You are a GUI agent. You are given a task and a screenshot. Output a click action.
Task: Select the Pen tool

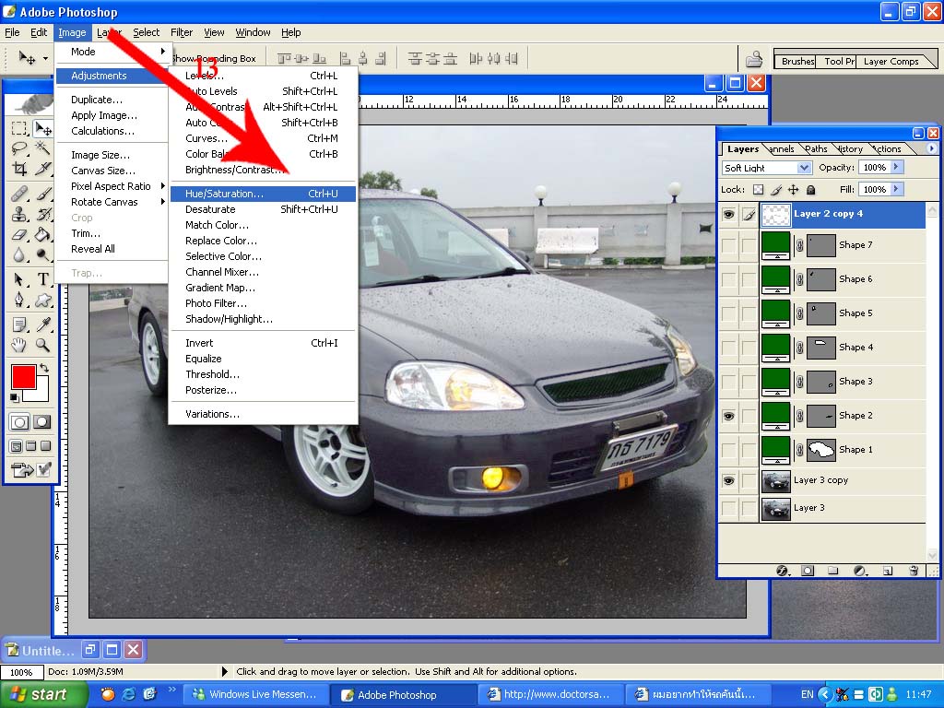click(20, 300)
